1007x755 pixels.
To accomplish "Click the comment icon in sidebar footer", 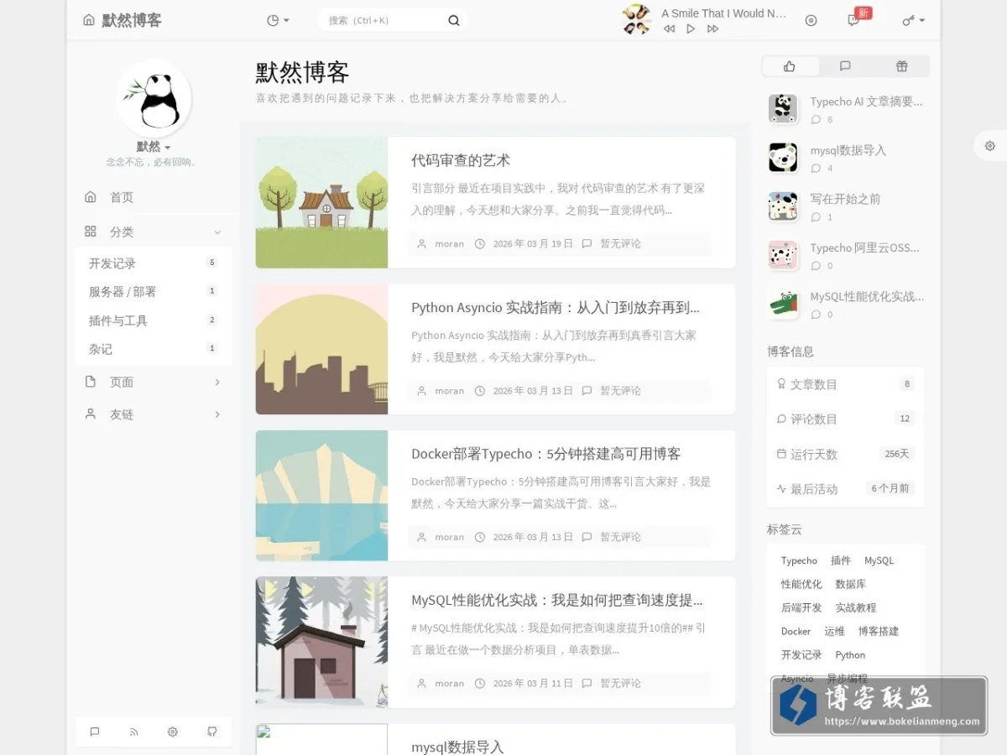I will click(x=95, y=732).
